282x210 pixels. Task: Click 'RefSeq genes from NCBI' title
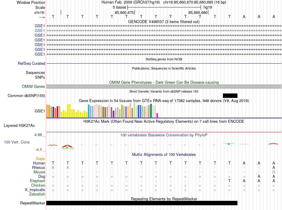coord(164,59)
